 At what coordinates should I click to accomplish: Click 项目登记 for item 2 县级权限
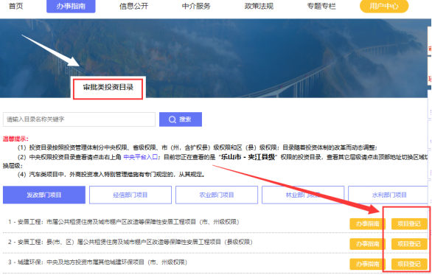409,244
